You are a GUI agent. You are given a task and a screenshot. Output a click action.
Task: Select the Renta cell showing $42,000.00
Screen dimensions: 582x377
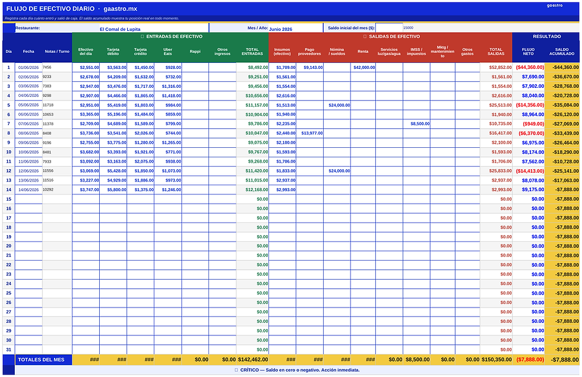363,68
